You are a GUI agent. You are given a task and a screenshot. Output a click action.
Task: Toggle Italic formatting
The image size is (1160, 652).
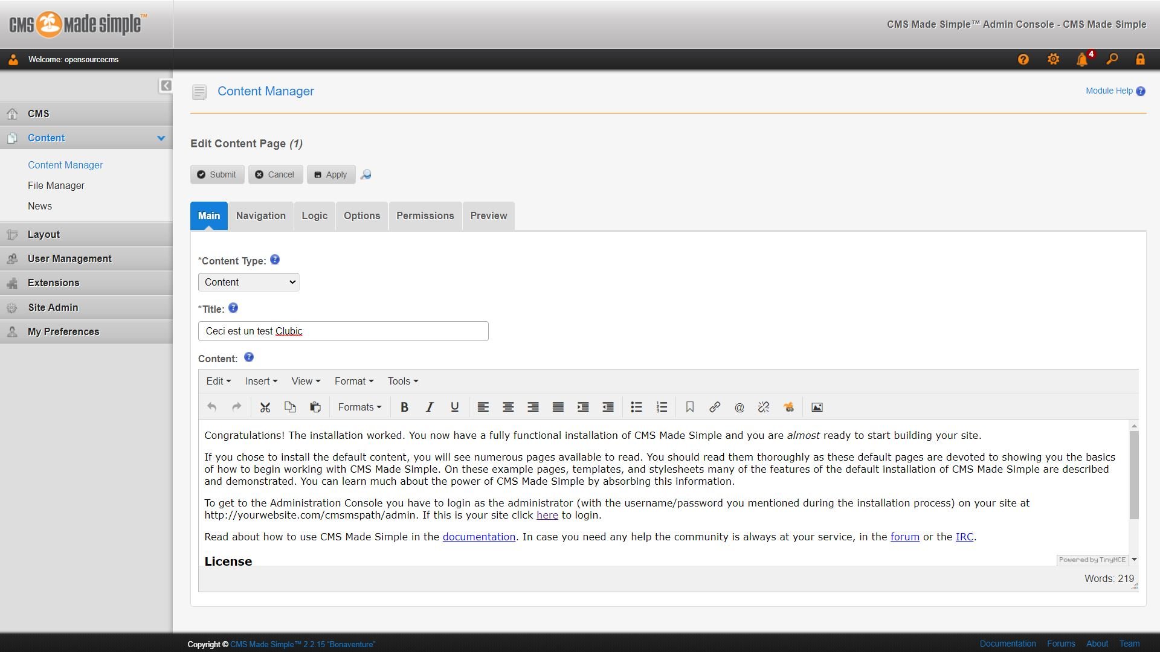pos(430,407)
